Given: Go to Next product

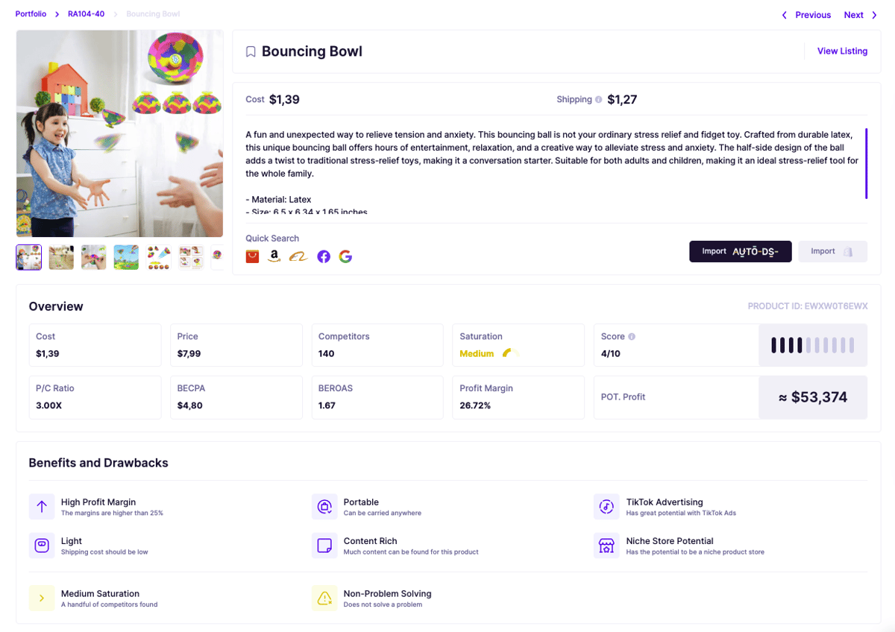Looking at the screenshot, I should pyautogui.click(x=861, y=15).
